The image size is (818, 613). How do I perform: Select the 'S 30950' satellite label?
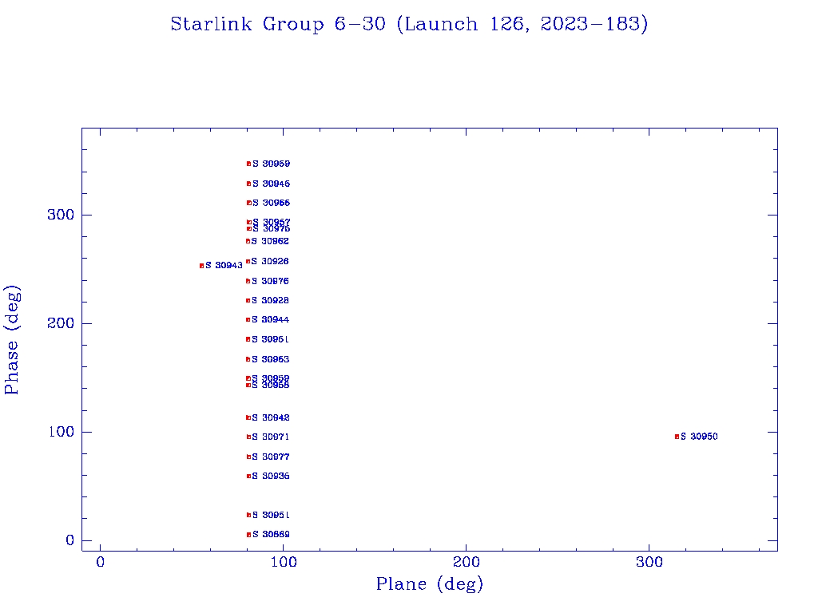tap(699, 437)
